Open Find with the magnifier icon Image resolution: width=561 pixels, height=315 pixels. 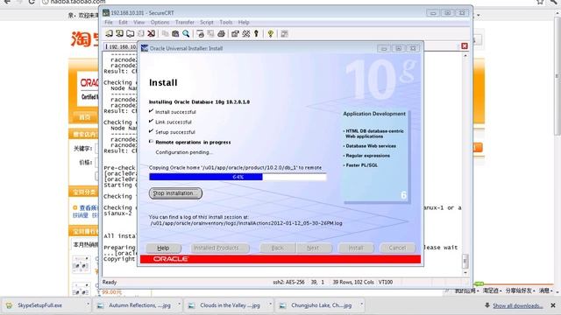pyautogui.click(x=186, y=33)
